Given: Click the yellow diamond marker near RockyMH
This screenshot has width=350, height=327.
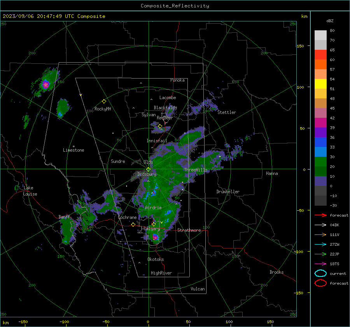Looking at the screenshot, I should pyautogui.click(x=104, y=101).
